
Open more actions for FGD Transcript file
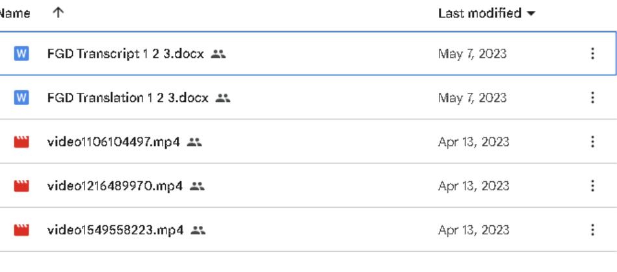tap(592, 55)
